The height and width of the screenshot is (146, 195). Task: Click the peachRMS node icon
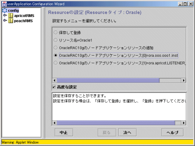[11, 21]
